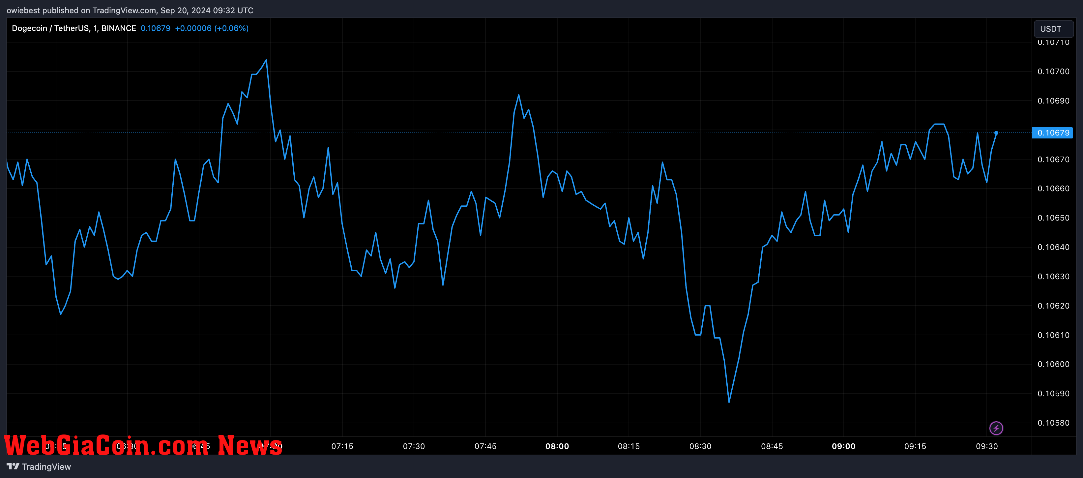Click the current price label 0.10679
This screenshot has width=1083, height=478.
coord(1053,133)
